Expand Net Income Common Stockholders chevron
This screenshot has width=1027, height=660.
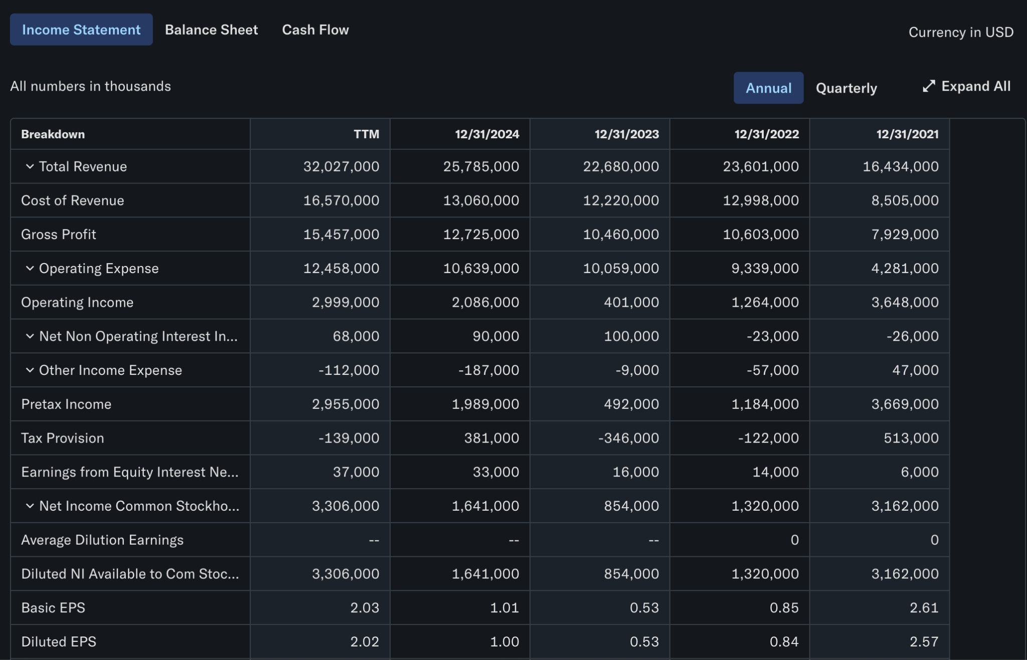pos(30,506)
